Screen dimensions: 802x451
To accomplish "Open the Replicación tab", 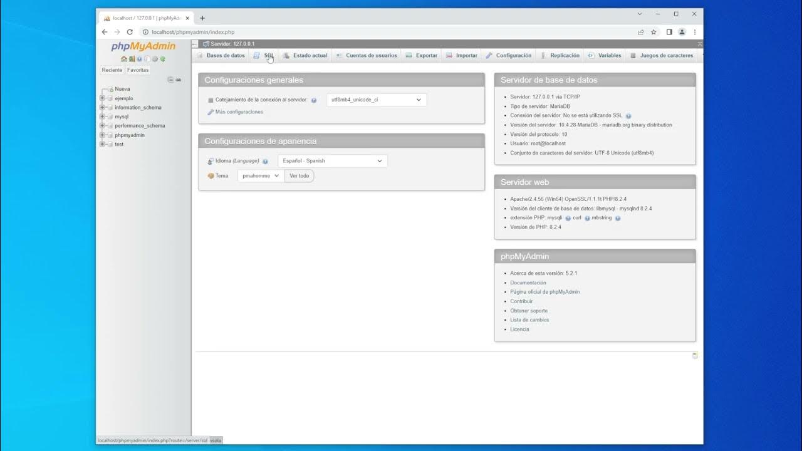I will tap(560, 56).
